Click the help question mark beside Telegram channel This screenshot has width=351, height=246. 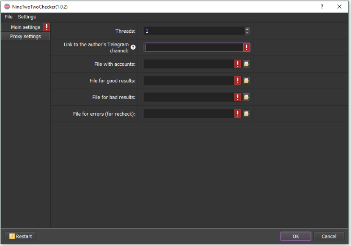point(133,47)
